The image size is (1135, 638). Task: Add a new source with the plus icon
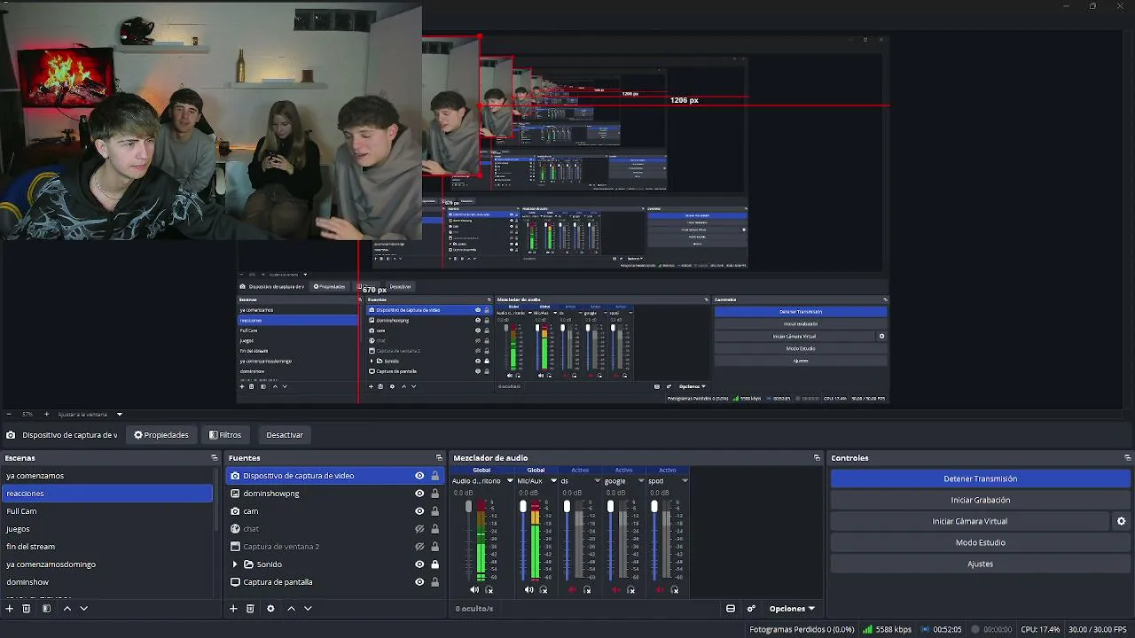[x=233, y=609]
